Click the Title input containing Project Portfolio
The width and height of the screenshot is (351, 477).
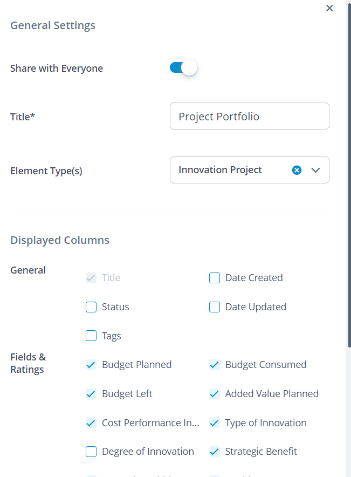249,116
